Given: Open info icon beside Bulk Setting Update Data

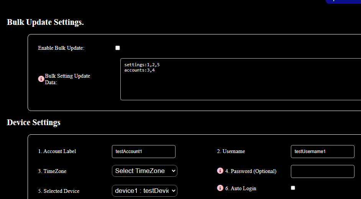Looking at the screenshot, I should 41,79.
